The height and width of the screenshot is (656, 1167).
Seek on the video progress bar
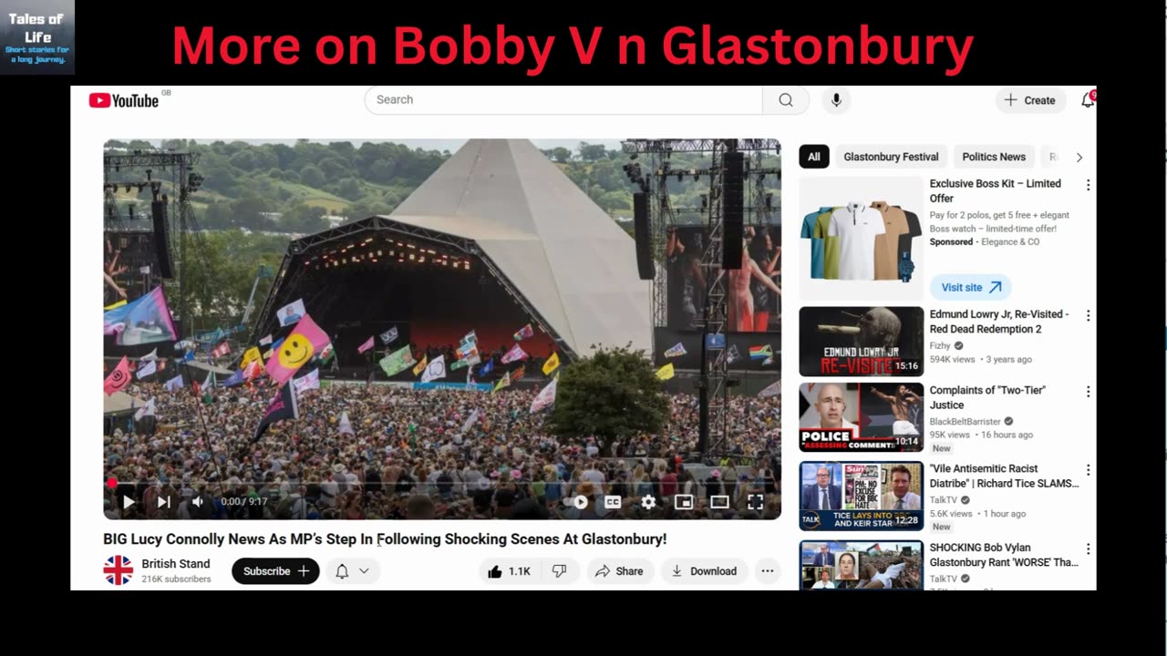(442, 483)
